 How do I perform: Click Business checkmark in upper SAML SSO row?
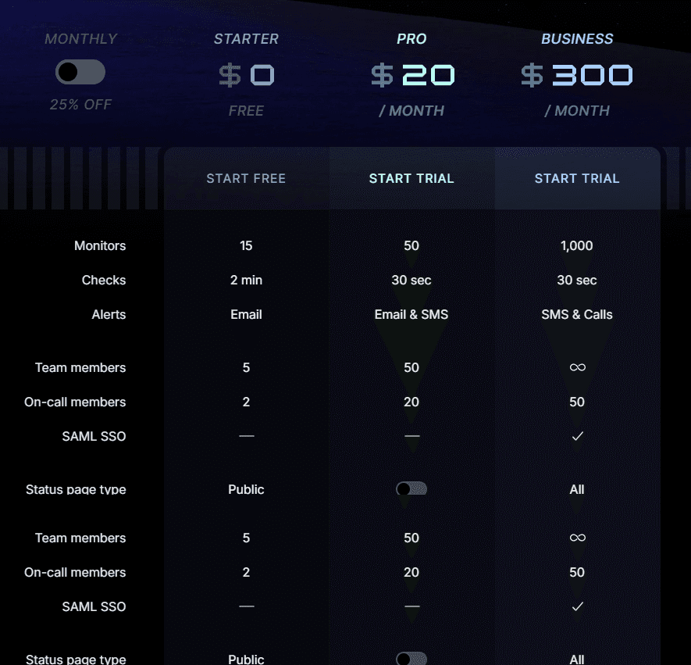click(577, 436)
